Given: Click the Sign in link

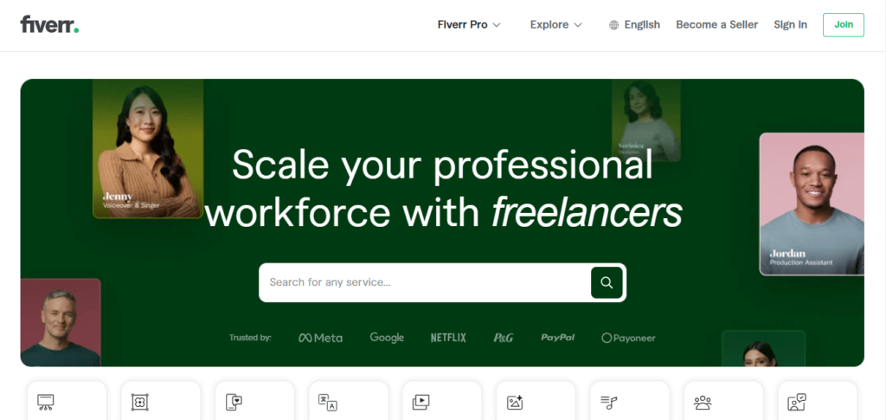Looking at the screenshot, I should pyautogui.click(x=790, y=25).
